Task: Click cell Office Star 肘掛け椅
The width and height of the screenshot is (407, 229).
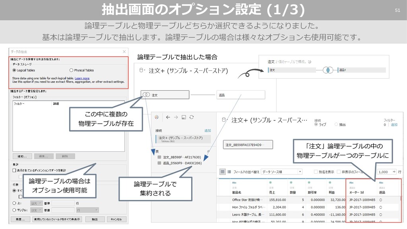Action: point(247,200)
